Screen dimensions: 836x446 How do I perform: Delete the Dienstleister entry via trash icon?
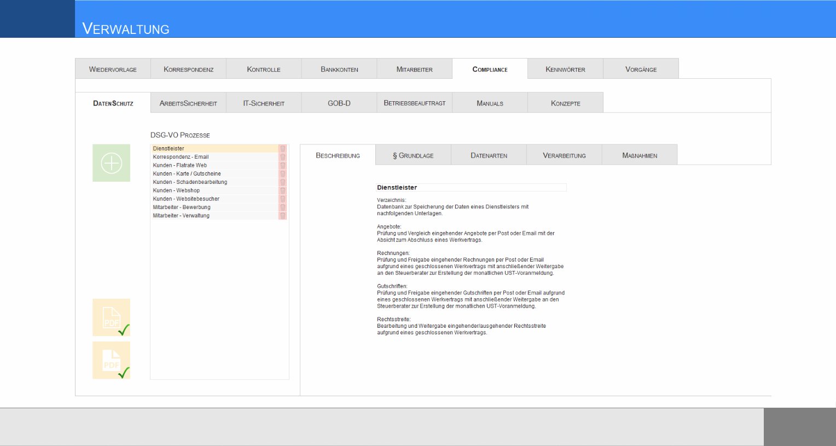pyautogui.click(x=283, y=148)
